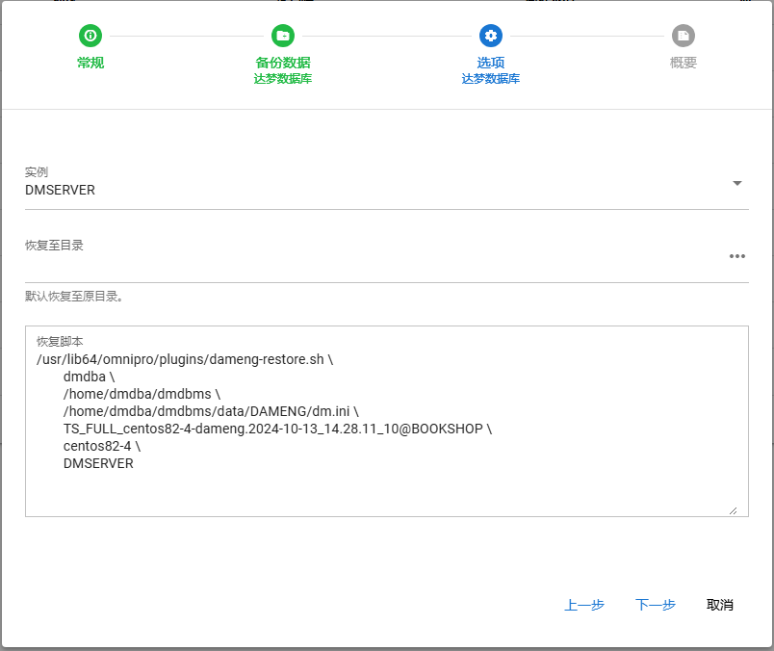The image size is (774, 651).
Task: Click the 常规 step info icon
Action: click(x=90, y=36)
